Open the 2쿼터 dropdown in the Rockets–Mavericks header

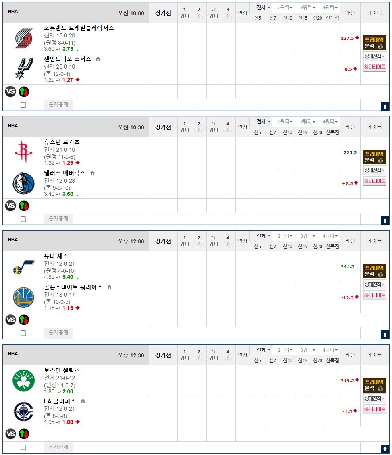click(285, 121)
